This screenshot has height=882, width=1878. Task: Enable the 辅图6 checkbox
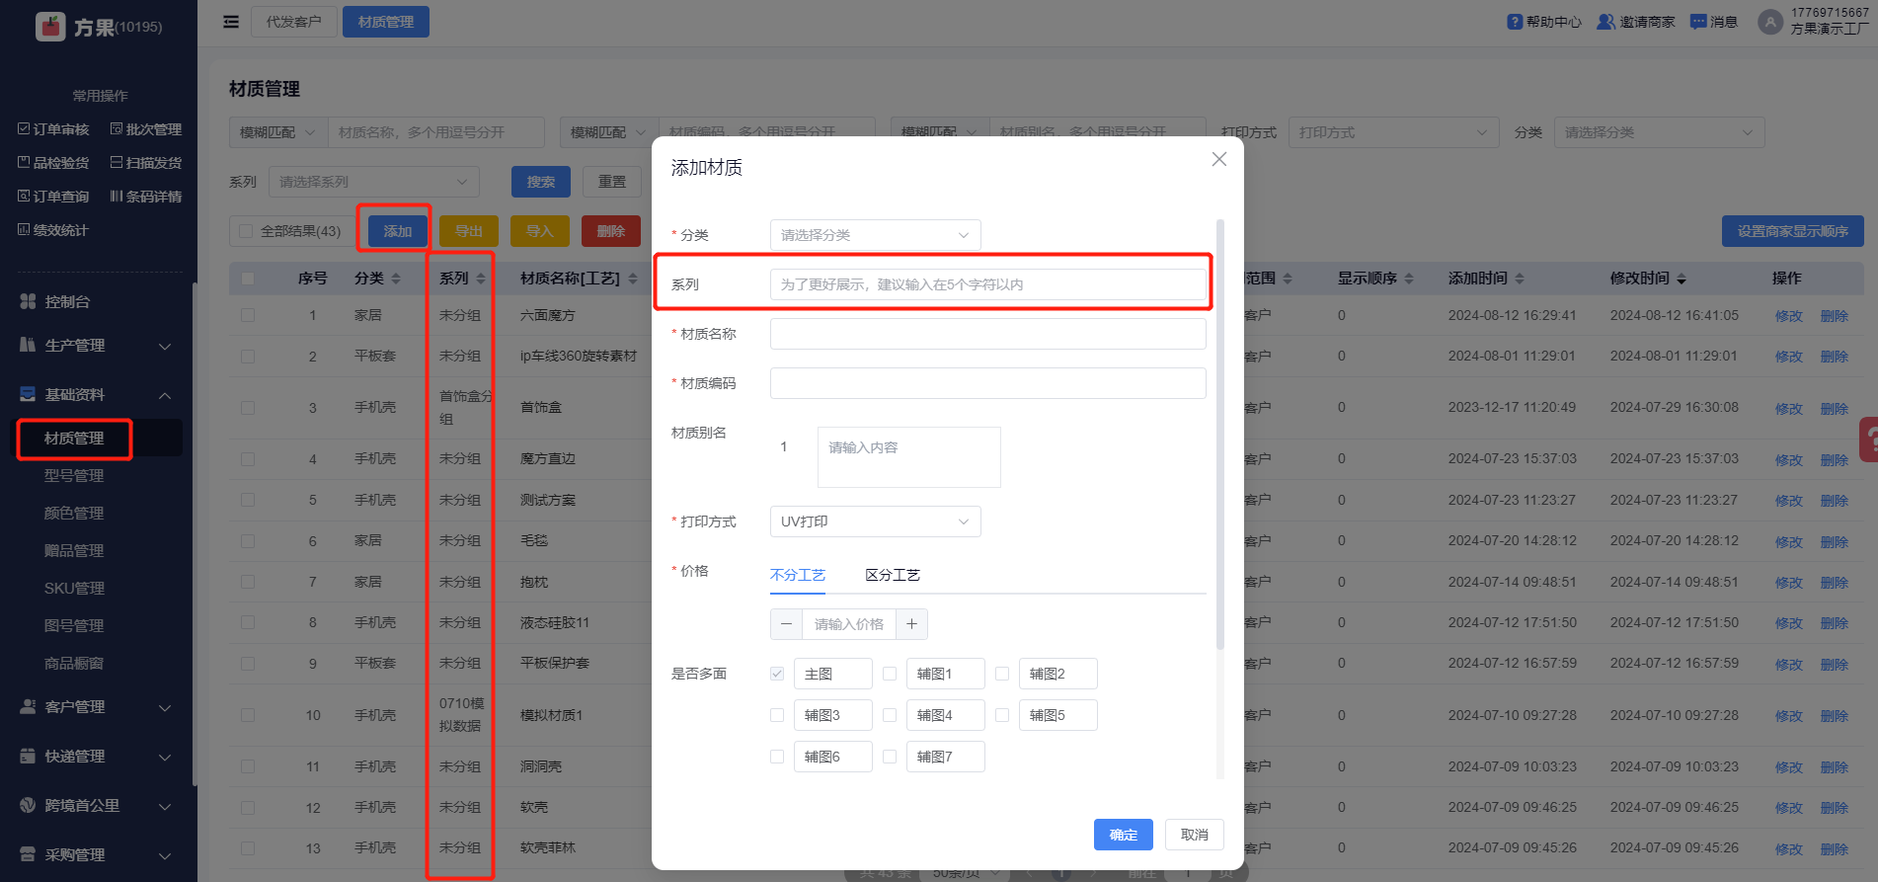777,757
